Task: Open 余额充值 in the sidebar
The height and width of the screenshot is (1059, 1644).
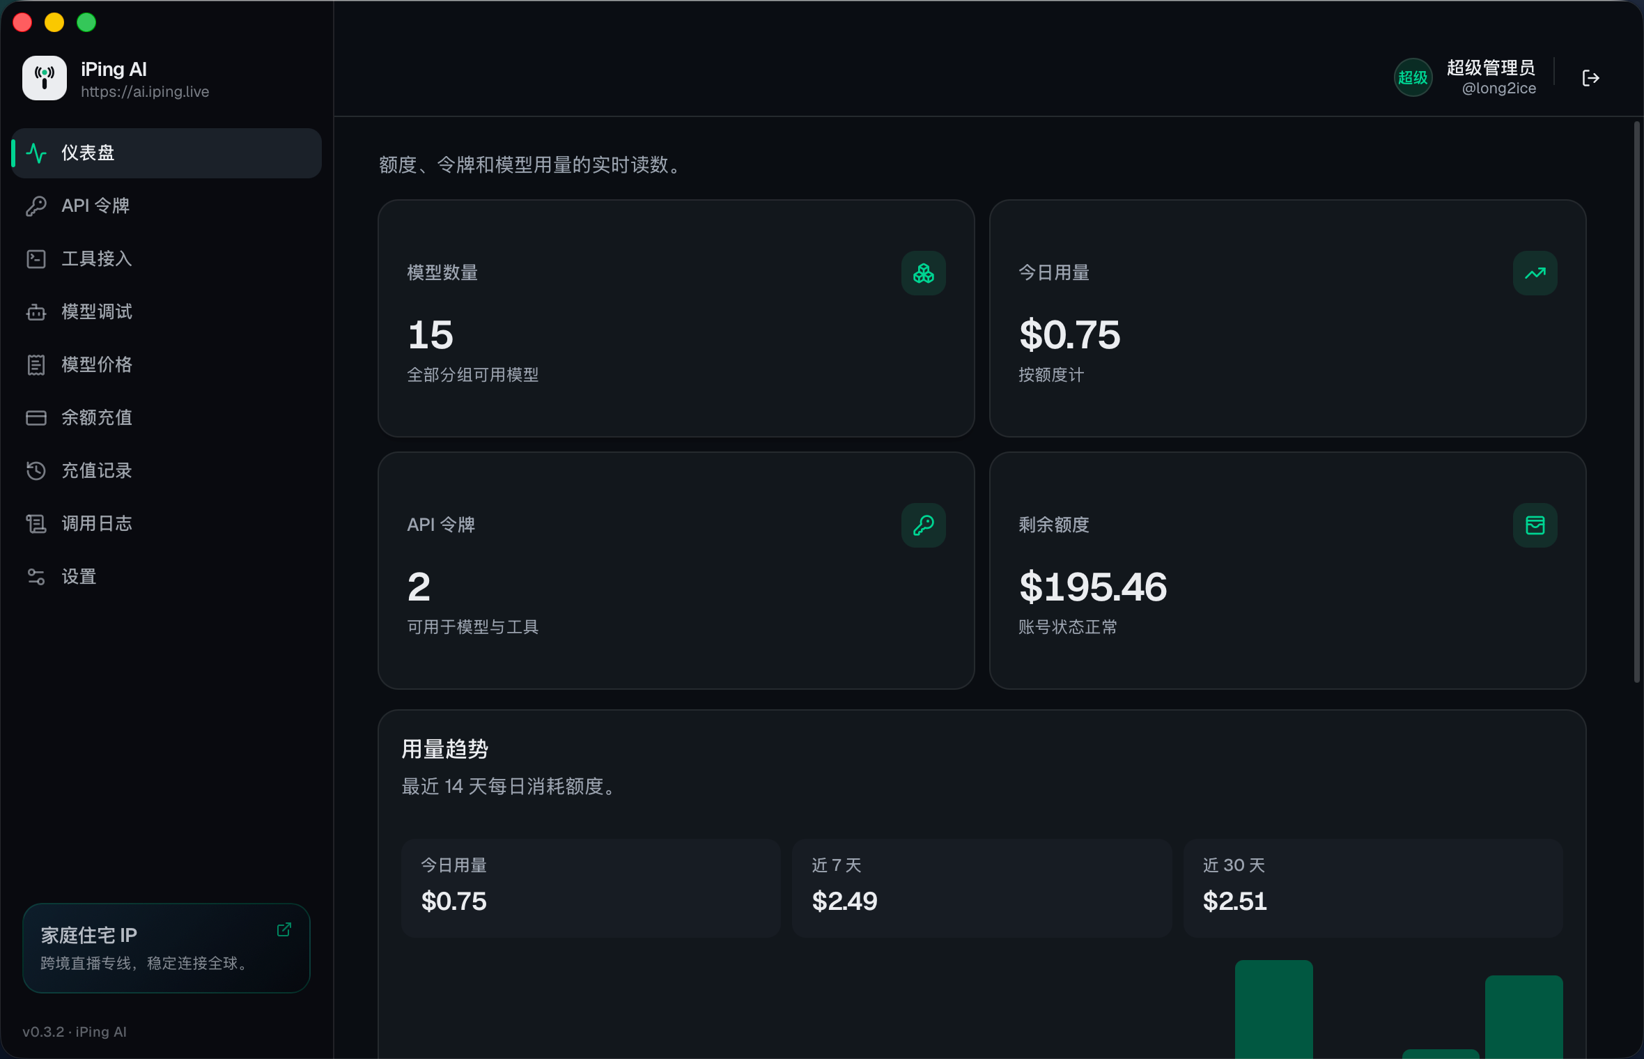Action: (166, 418)
